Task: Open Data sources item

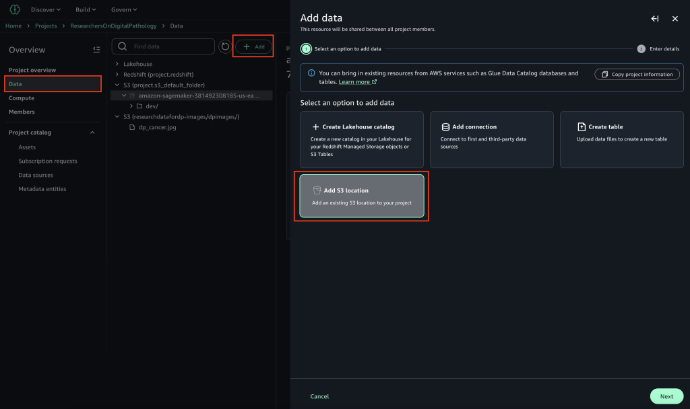Action: pos(36,175)
